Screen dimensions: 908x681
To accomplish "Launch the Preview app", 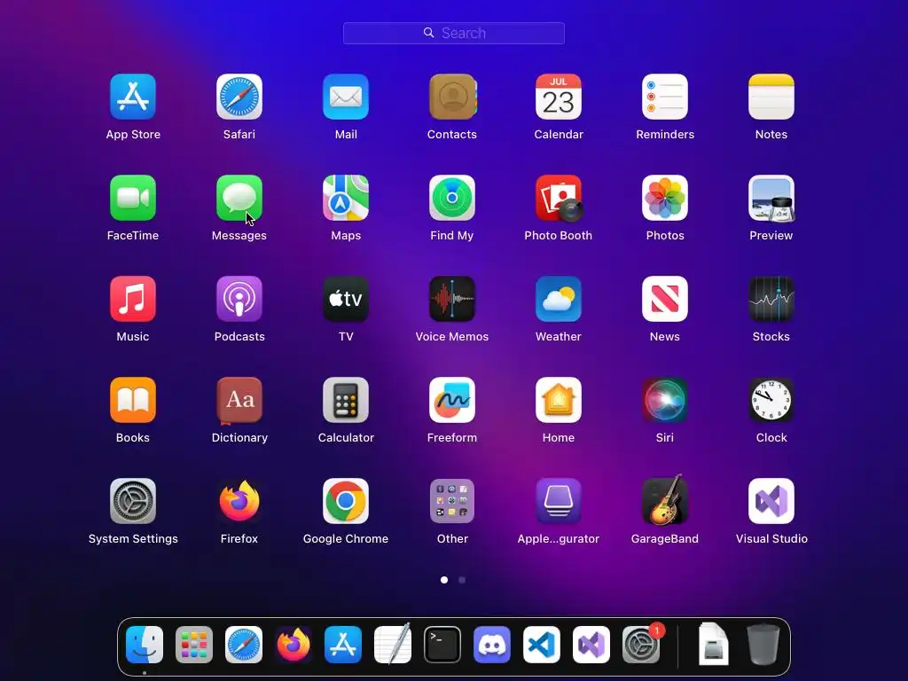I will (x=771, y=198).
